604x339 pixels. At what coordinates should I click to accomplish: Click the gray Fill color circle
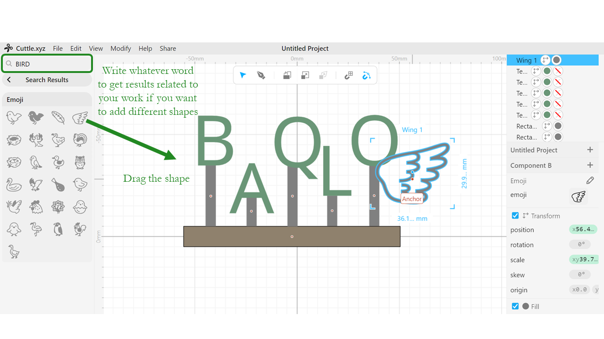(526, 306)
